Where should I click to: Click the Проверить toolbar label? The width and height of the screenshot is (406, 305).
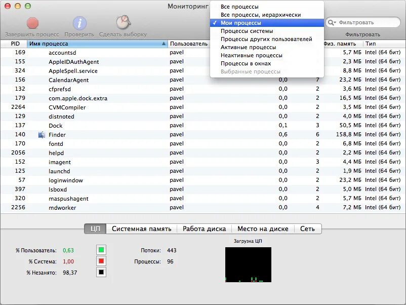(x=79, y=34)
